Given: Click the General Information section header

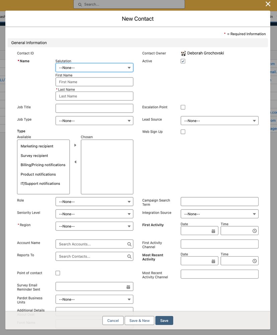Looking at the screenshot, I should [x=138, y=43].
